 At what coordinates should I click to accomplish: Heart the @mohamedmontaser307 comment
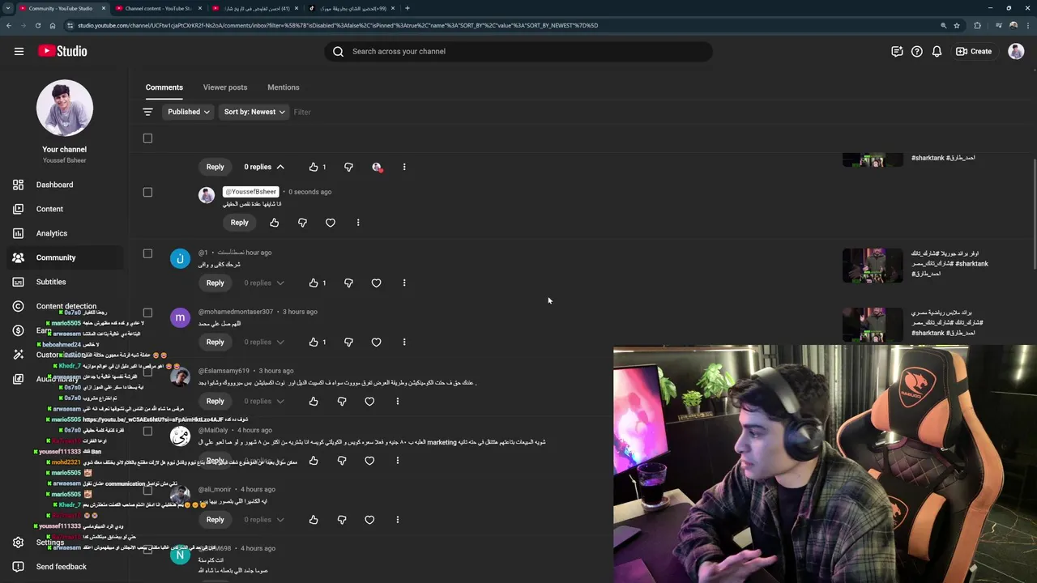pyautogui.click(x=376, y=342)
